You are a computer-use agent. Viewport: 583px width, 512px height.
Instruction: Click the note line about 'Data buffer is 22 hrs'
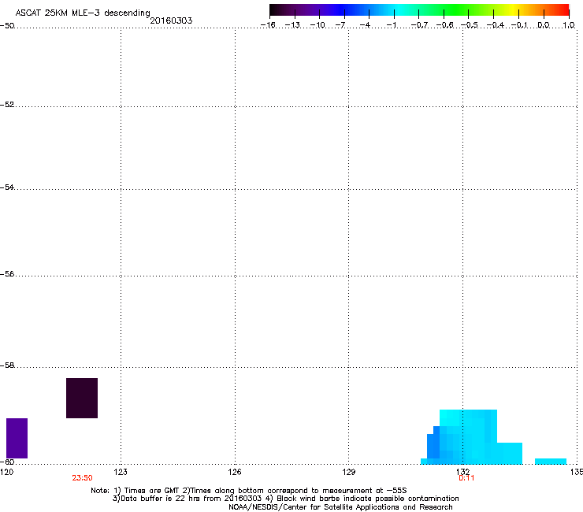285,499
